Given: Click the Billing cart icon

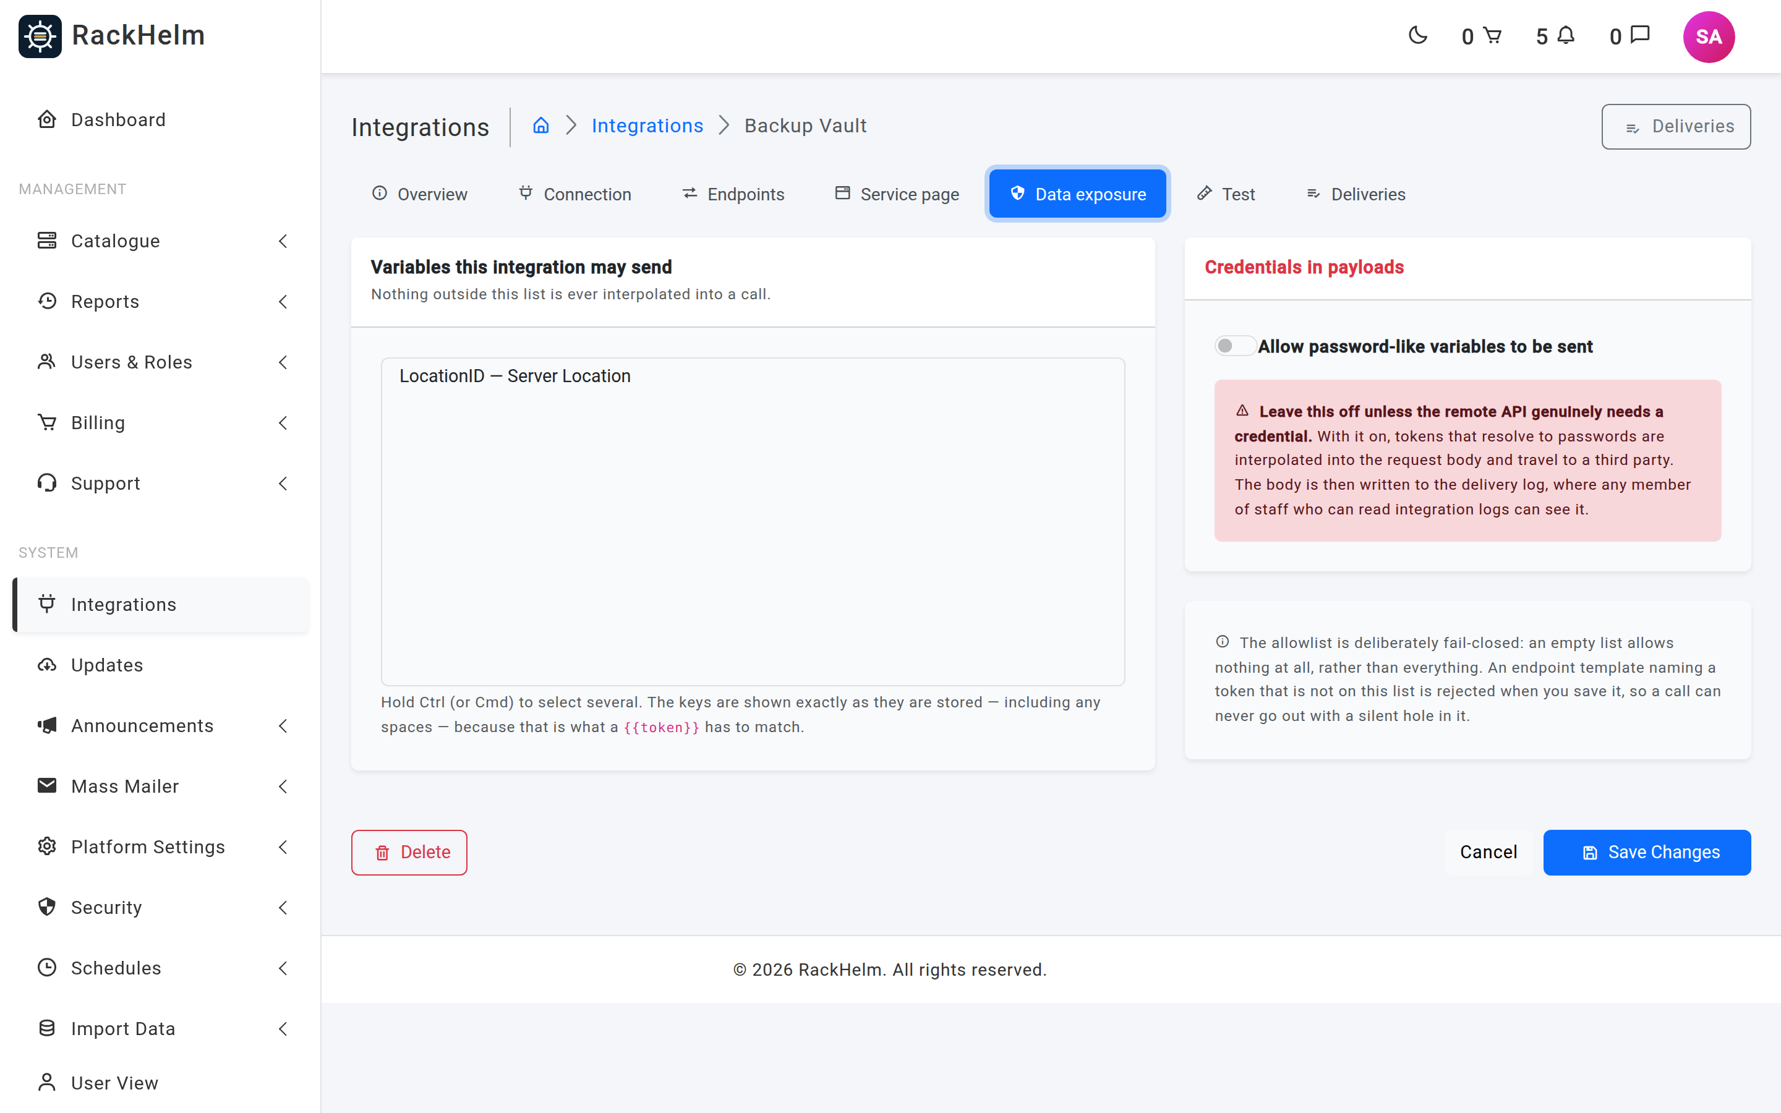Looking at the screenshot, I should (47, 422).
